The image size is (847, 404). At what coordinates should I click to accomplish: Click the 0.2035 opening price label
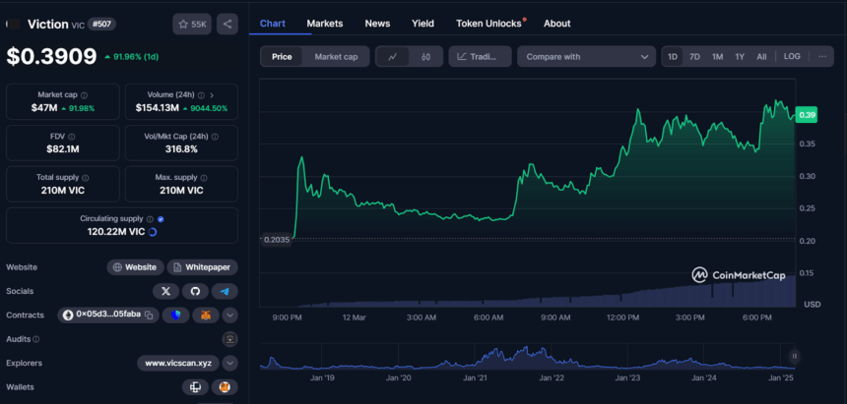(x=277, y=239)
